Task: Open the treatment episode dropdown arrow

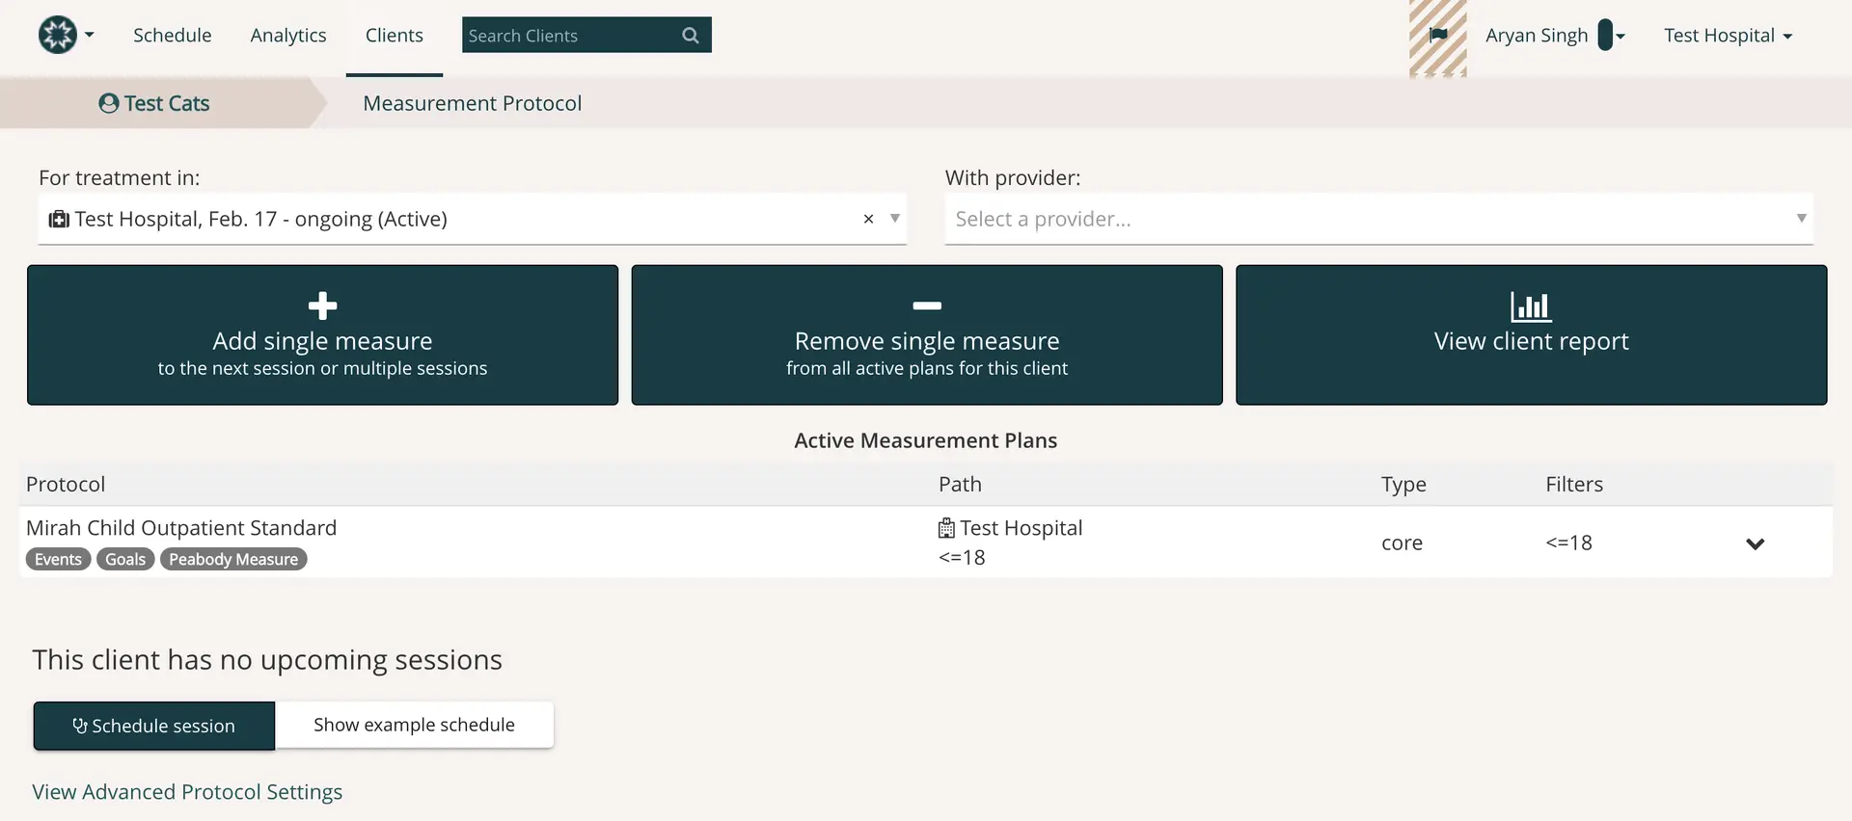Action: (895, 219)
